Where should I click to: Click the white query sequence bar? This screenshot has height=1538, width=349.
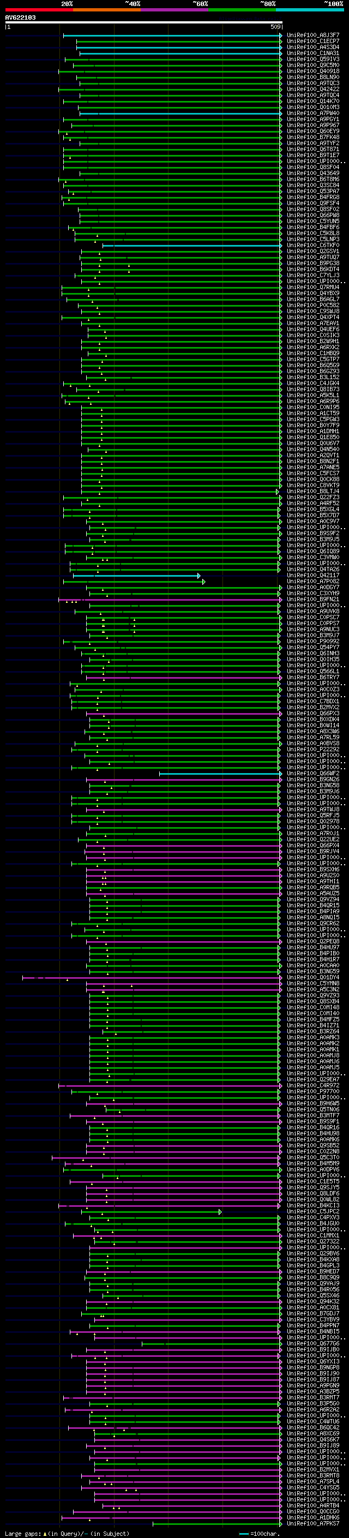(144, 22)
